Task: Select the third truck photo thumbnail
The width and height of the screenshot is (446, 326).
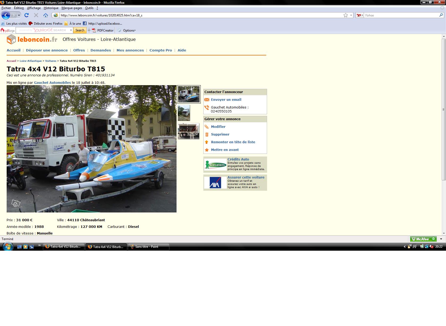Action: click(x=188, y=131)
